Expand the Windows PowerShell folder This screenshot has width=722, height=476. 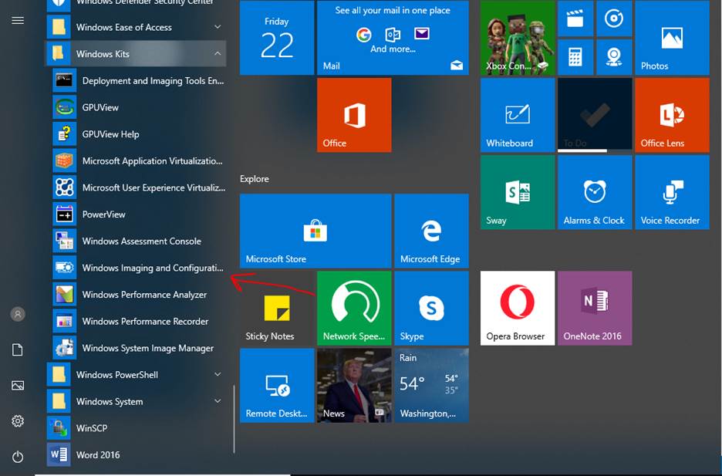pyautogui.click(x=136, y=375)
